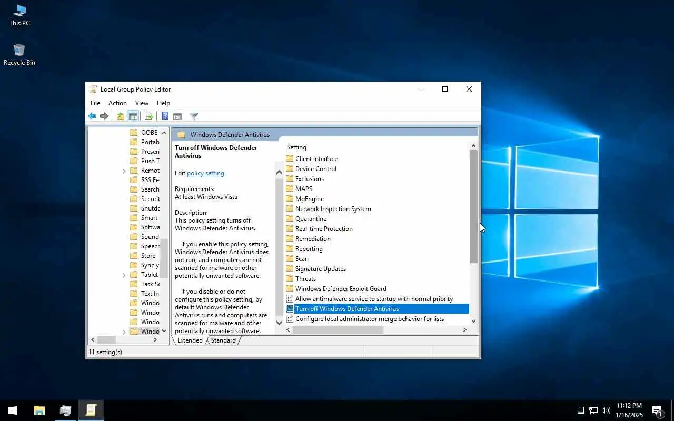The width and height of the screenshot is (674, 421).
Task: Open the Action Center notification icon
Action: coord(657,410)
